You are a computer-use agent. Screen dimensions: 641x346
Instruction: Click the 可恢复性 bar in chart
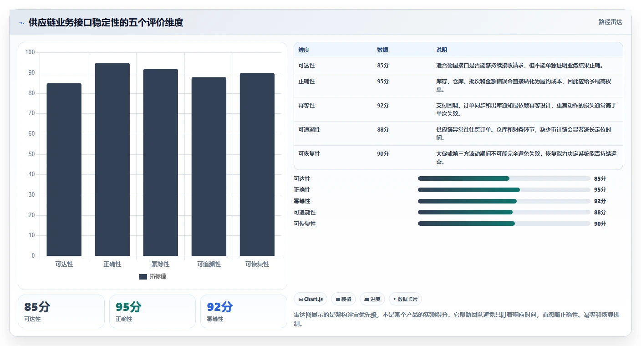[257, 164]
